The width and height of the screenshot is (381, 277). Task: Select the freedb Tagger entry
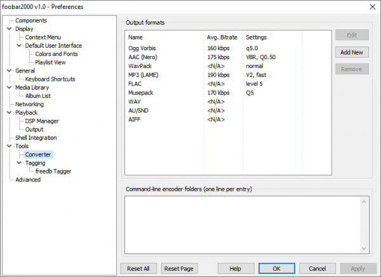[53, 171]
